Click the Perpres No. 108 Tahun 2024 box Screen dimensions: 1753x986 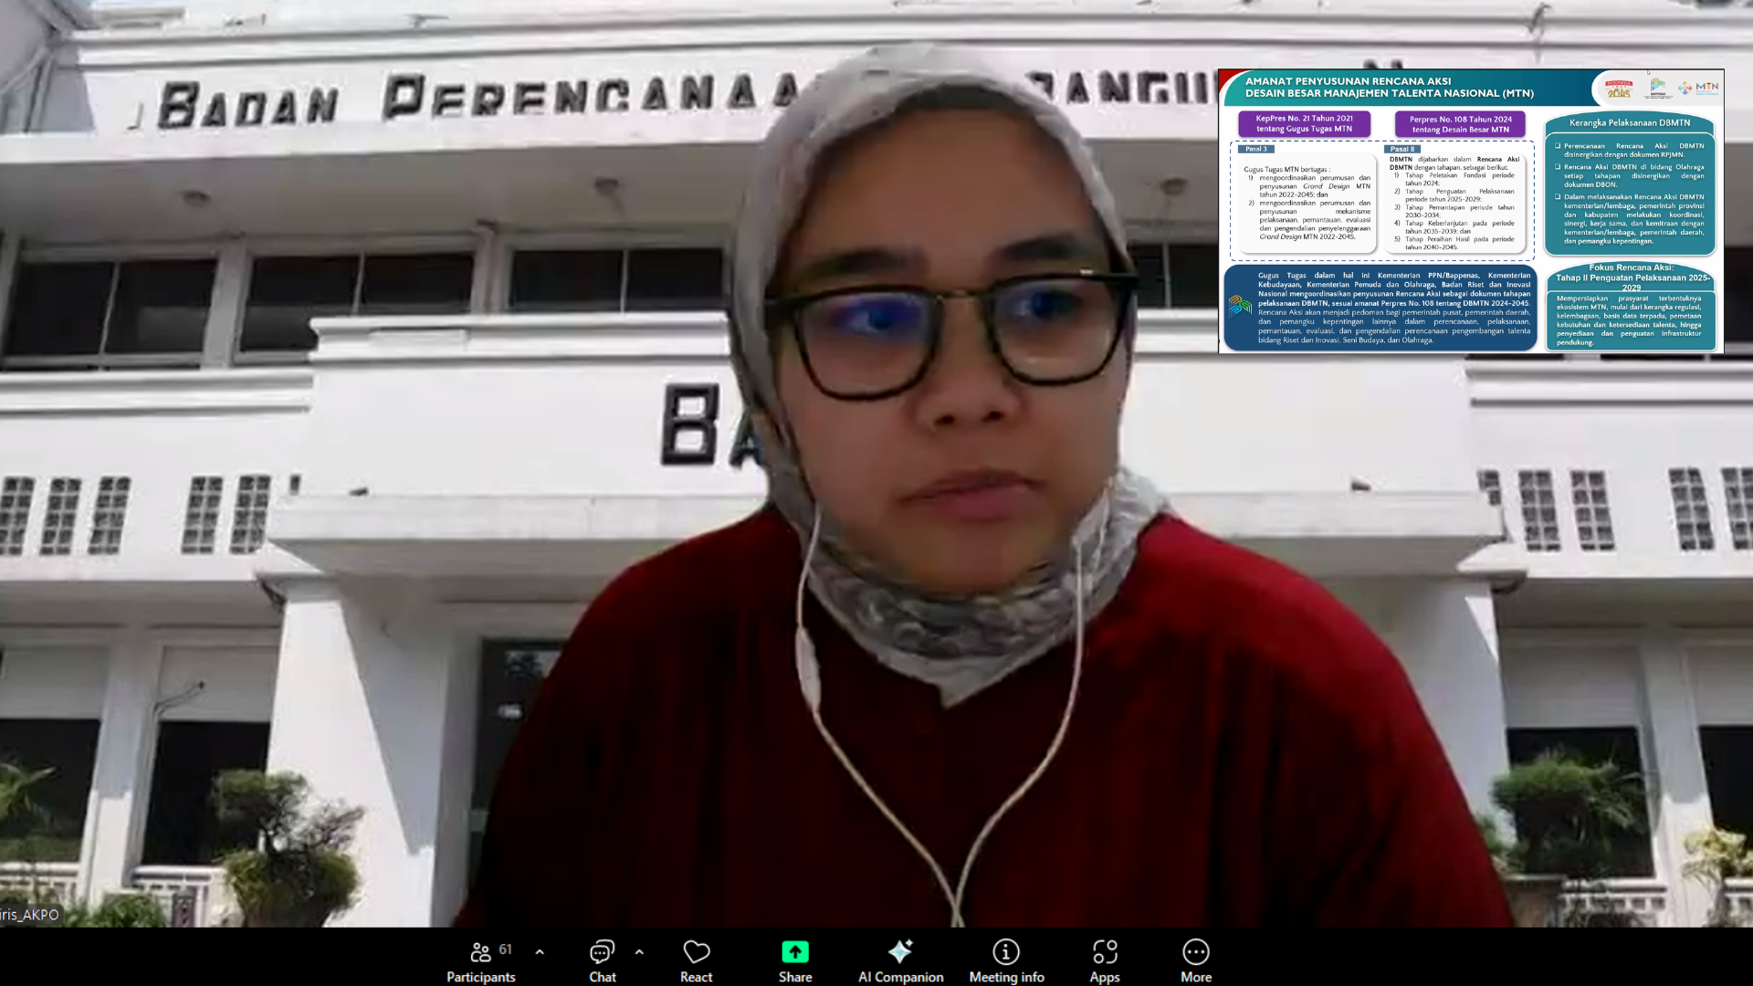[1460, 124]
